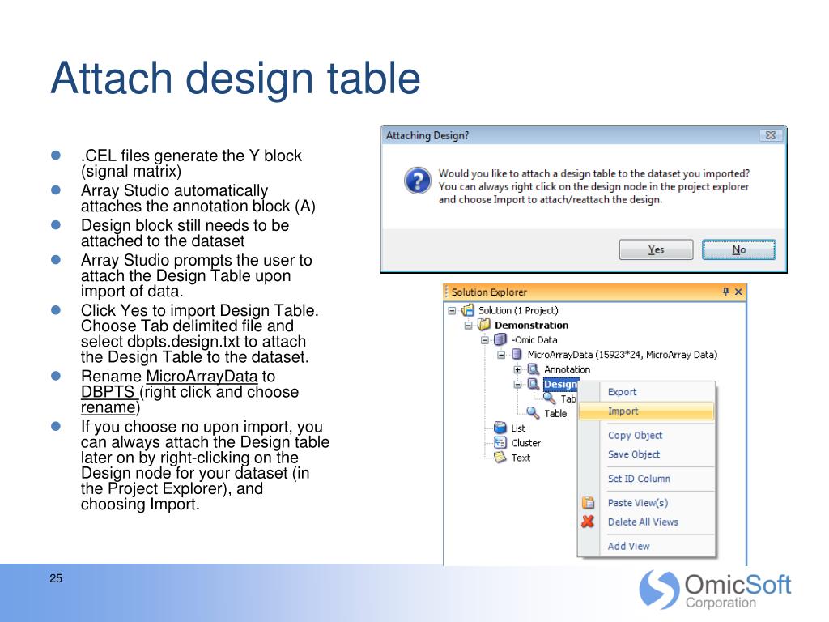Click the Attaching Design? dialog title
The height and width of the screenshot is (622, 829).
click(427, 135)
